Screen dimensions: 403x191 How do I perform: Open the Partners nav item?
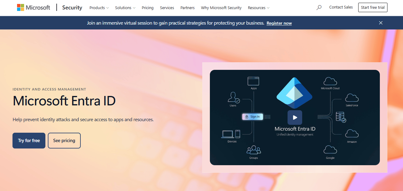188,8
